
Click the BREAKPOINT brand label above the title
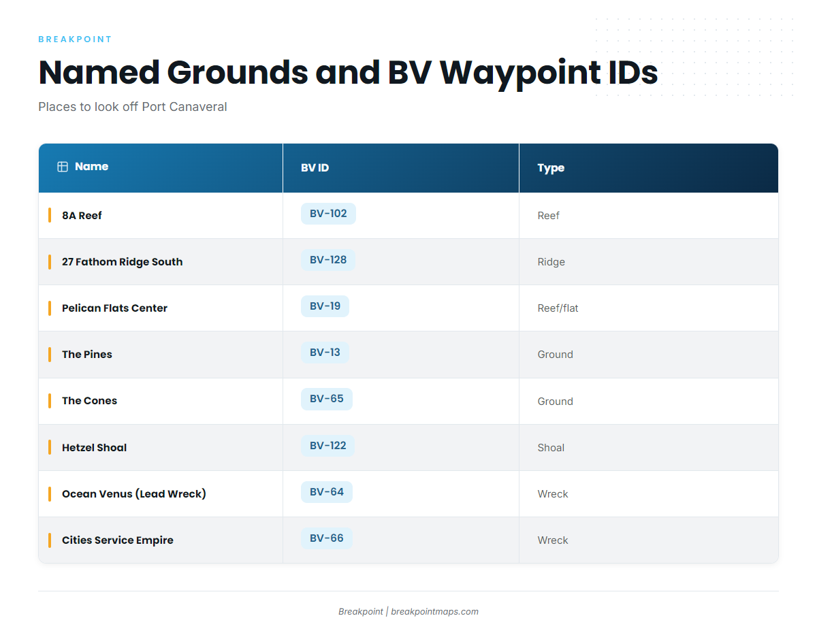click(75, 39)
